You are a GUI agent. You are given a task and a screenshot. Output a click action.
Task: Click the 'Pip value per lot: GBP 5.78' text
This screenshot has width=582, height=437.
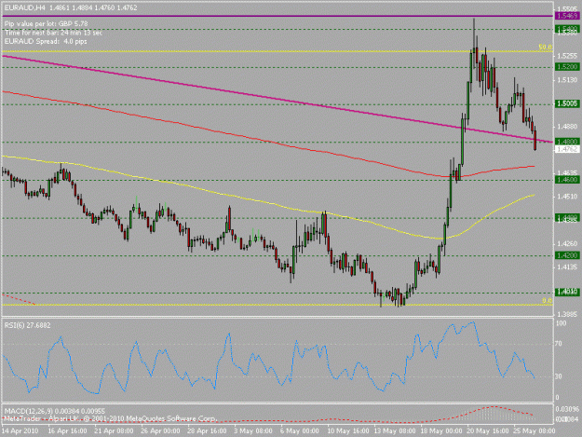tap(47, 24)
